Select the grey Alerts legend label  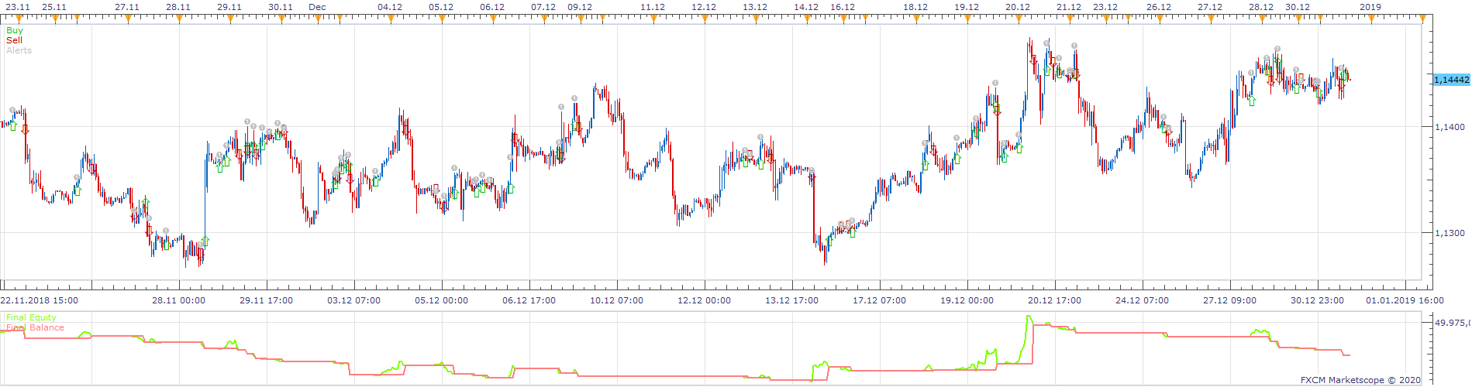[19, 50]
